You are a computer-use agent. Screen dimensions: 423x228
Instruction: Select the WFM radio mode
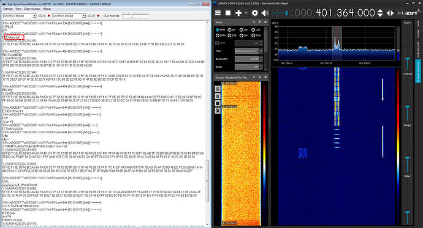221,35
